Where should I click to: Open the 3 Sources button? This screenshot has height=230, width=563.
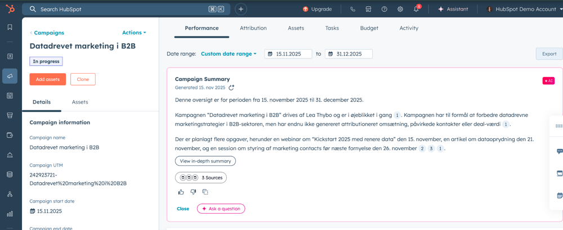[x=201, y=178]
